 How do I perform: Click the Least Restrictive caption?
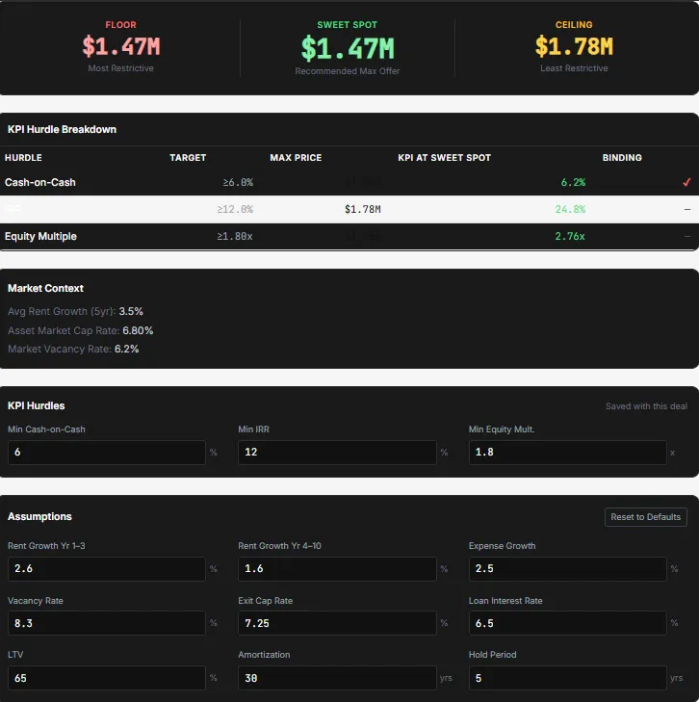click(x=574, y=68)
